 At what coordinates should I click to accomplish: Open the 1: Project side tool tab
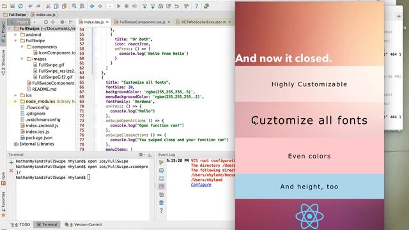coord(3,31)
